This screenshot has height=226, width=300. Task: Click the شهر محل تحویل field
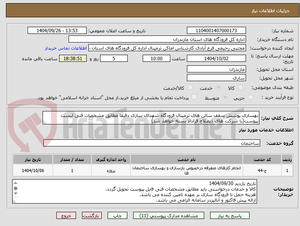point(216,78)
